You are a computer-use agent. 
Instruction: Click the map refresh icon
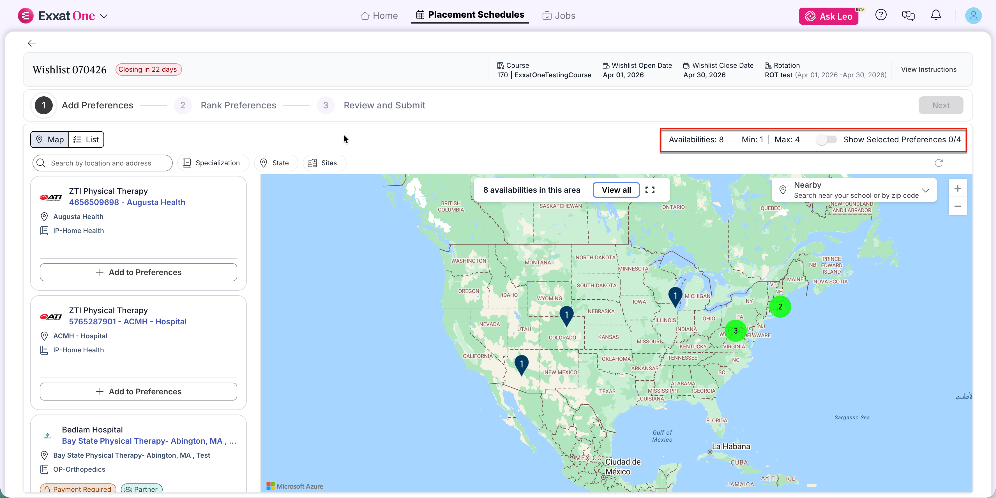[939, 163]
